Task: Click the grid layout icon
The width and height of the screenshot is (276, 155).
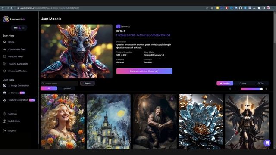Action: [230, 89]
